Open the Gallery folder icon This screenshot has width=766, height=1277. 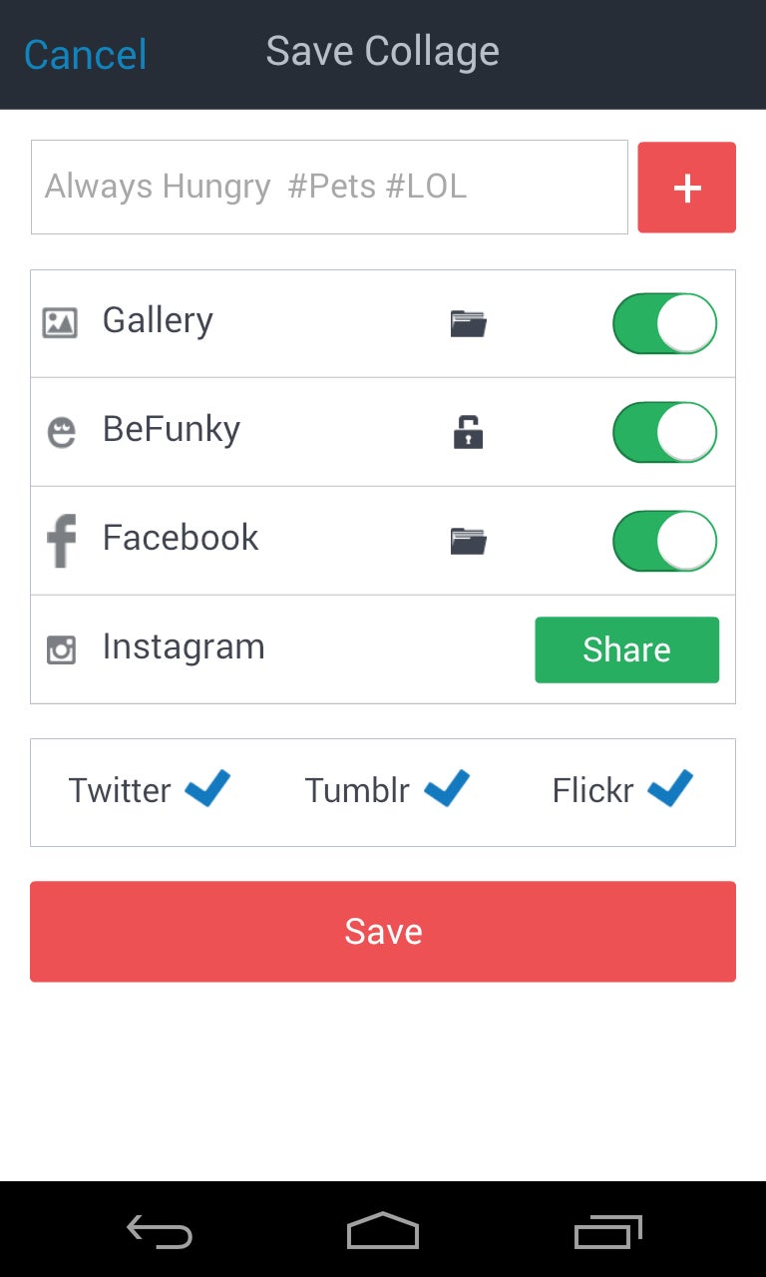(x=468, y=323)
